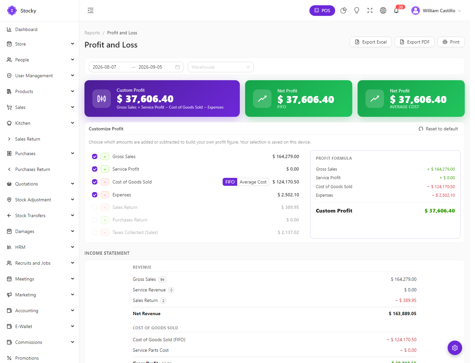Click the Kitchen chef hat icon
Screen dimensions: 475x363
click(9, 123)
